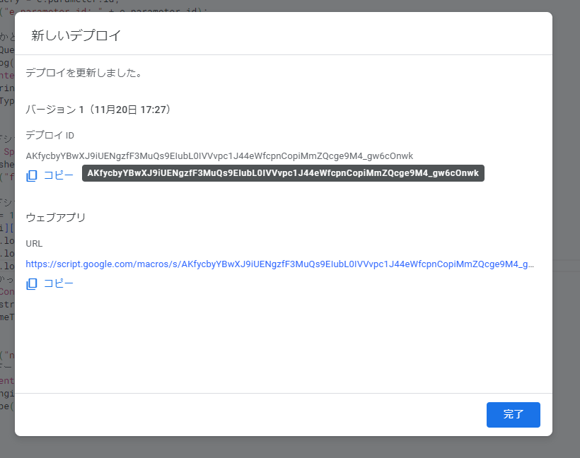The height and width of the screenshot is (458, 580).
Task: Click the バージョン 1 timestamp heading
Action: pyautogui.click(x=98, y=110)
